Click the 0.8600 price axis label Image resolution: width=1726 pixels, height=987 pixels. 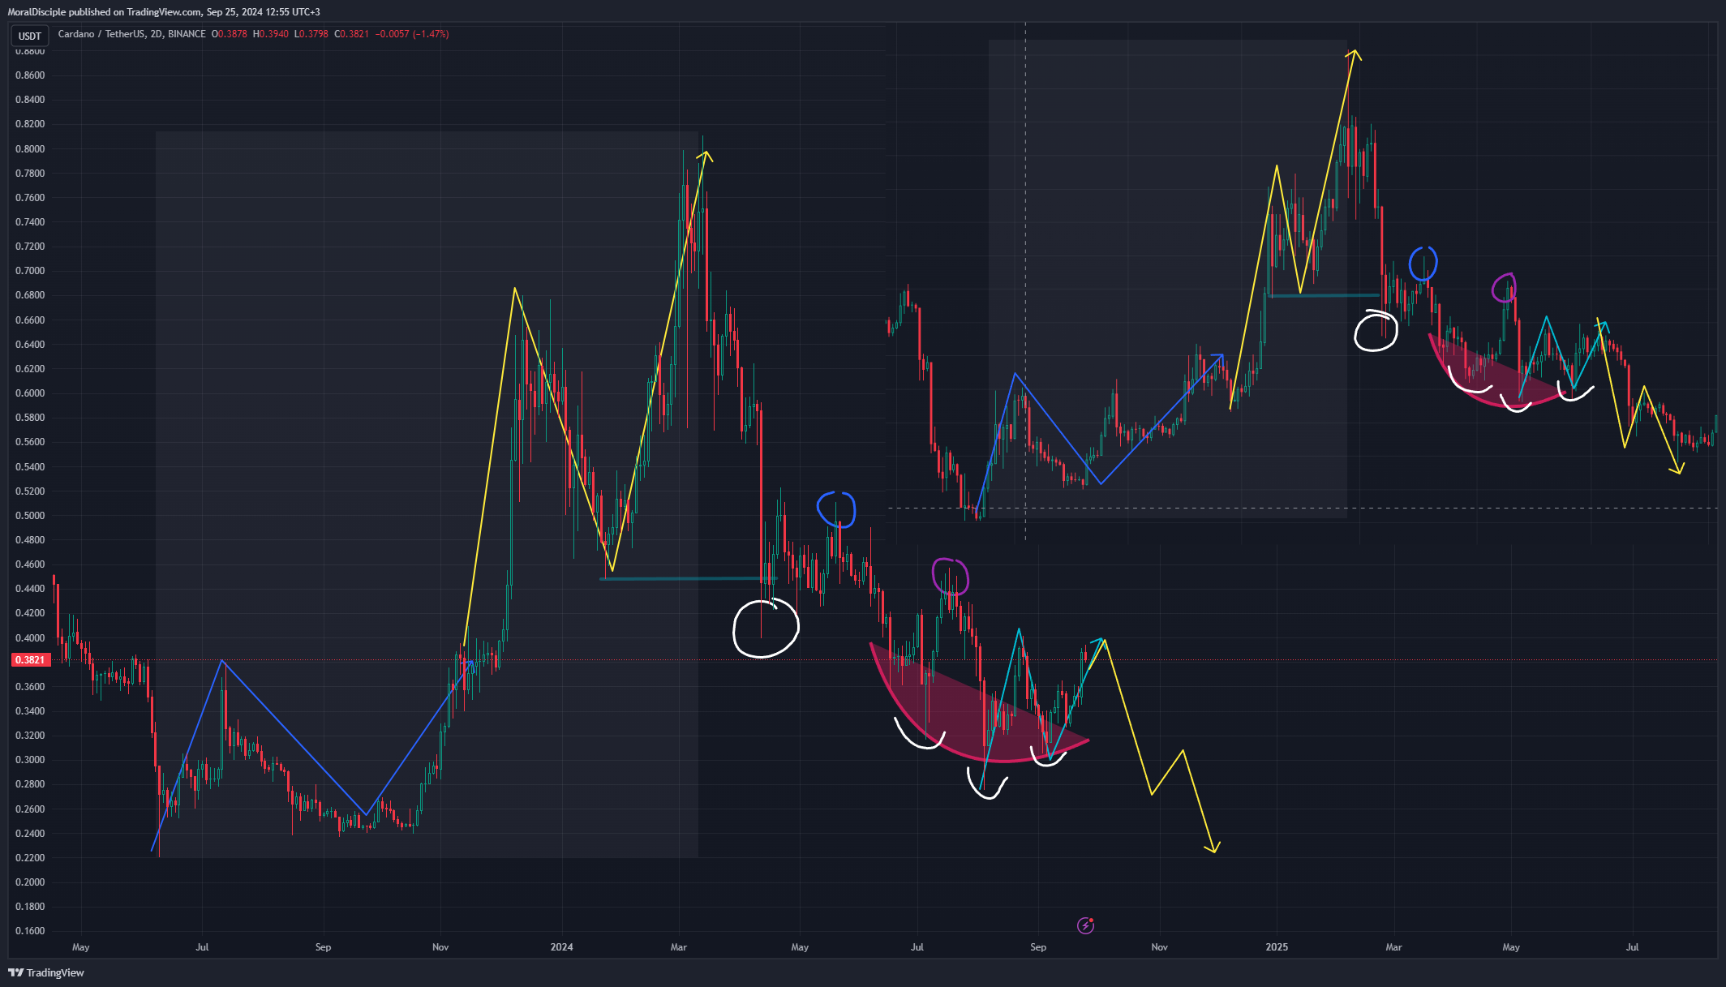pos(30,75)
